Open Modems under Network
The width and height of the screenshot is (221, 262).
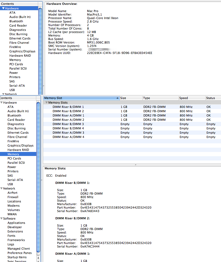(13, 206)
